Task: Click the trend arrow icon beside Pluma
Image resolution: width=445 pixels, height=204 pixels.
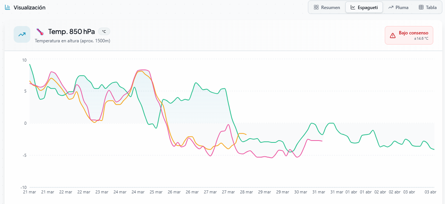Action: tap(391, 8)
